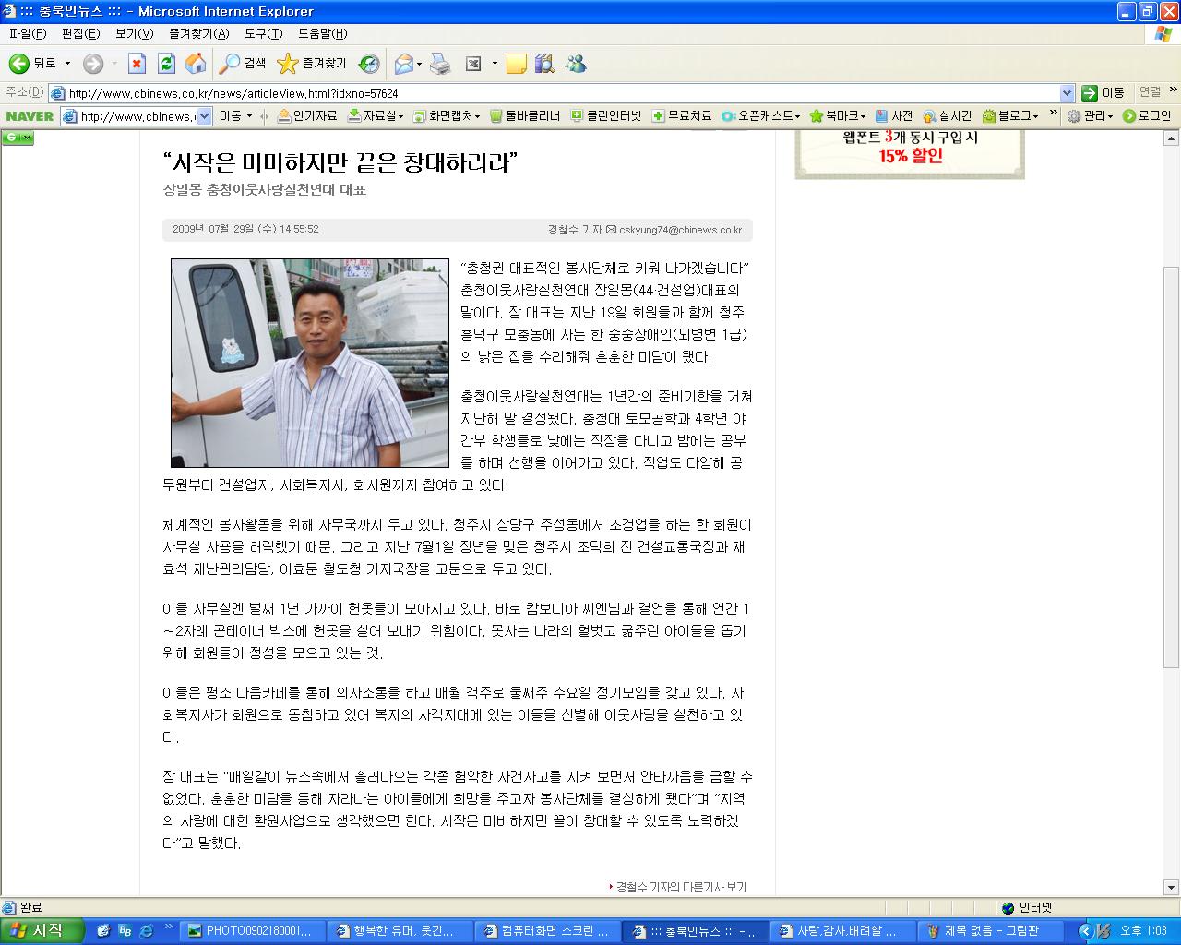Expand the 뒤로 back history dropdown arrow

tap(67, 64)
